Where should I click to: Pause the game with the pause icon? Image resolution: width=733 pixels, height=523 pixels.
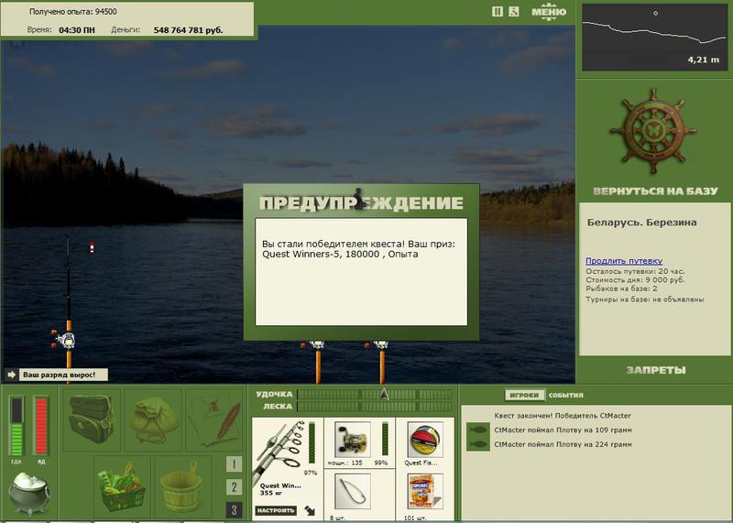tap(498, 11)
